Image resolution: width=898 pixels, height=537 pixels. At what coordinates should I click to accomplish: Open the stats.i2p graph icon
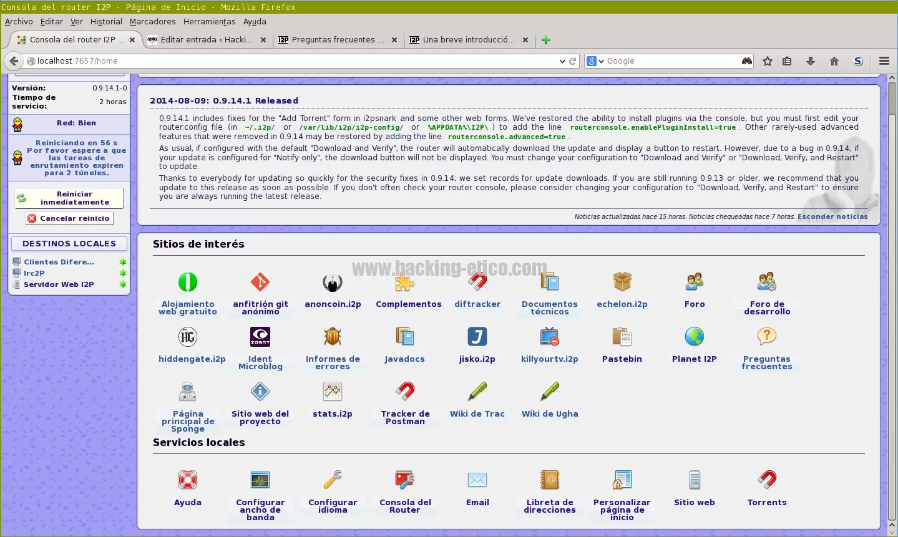point(333,392)
